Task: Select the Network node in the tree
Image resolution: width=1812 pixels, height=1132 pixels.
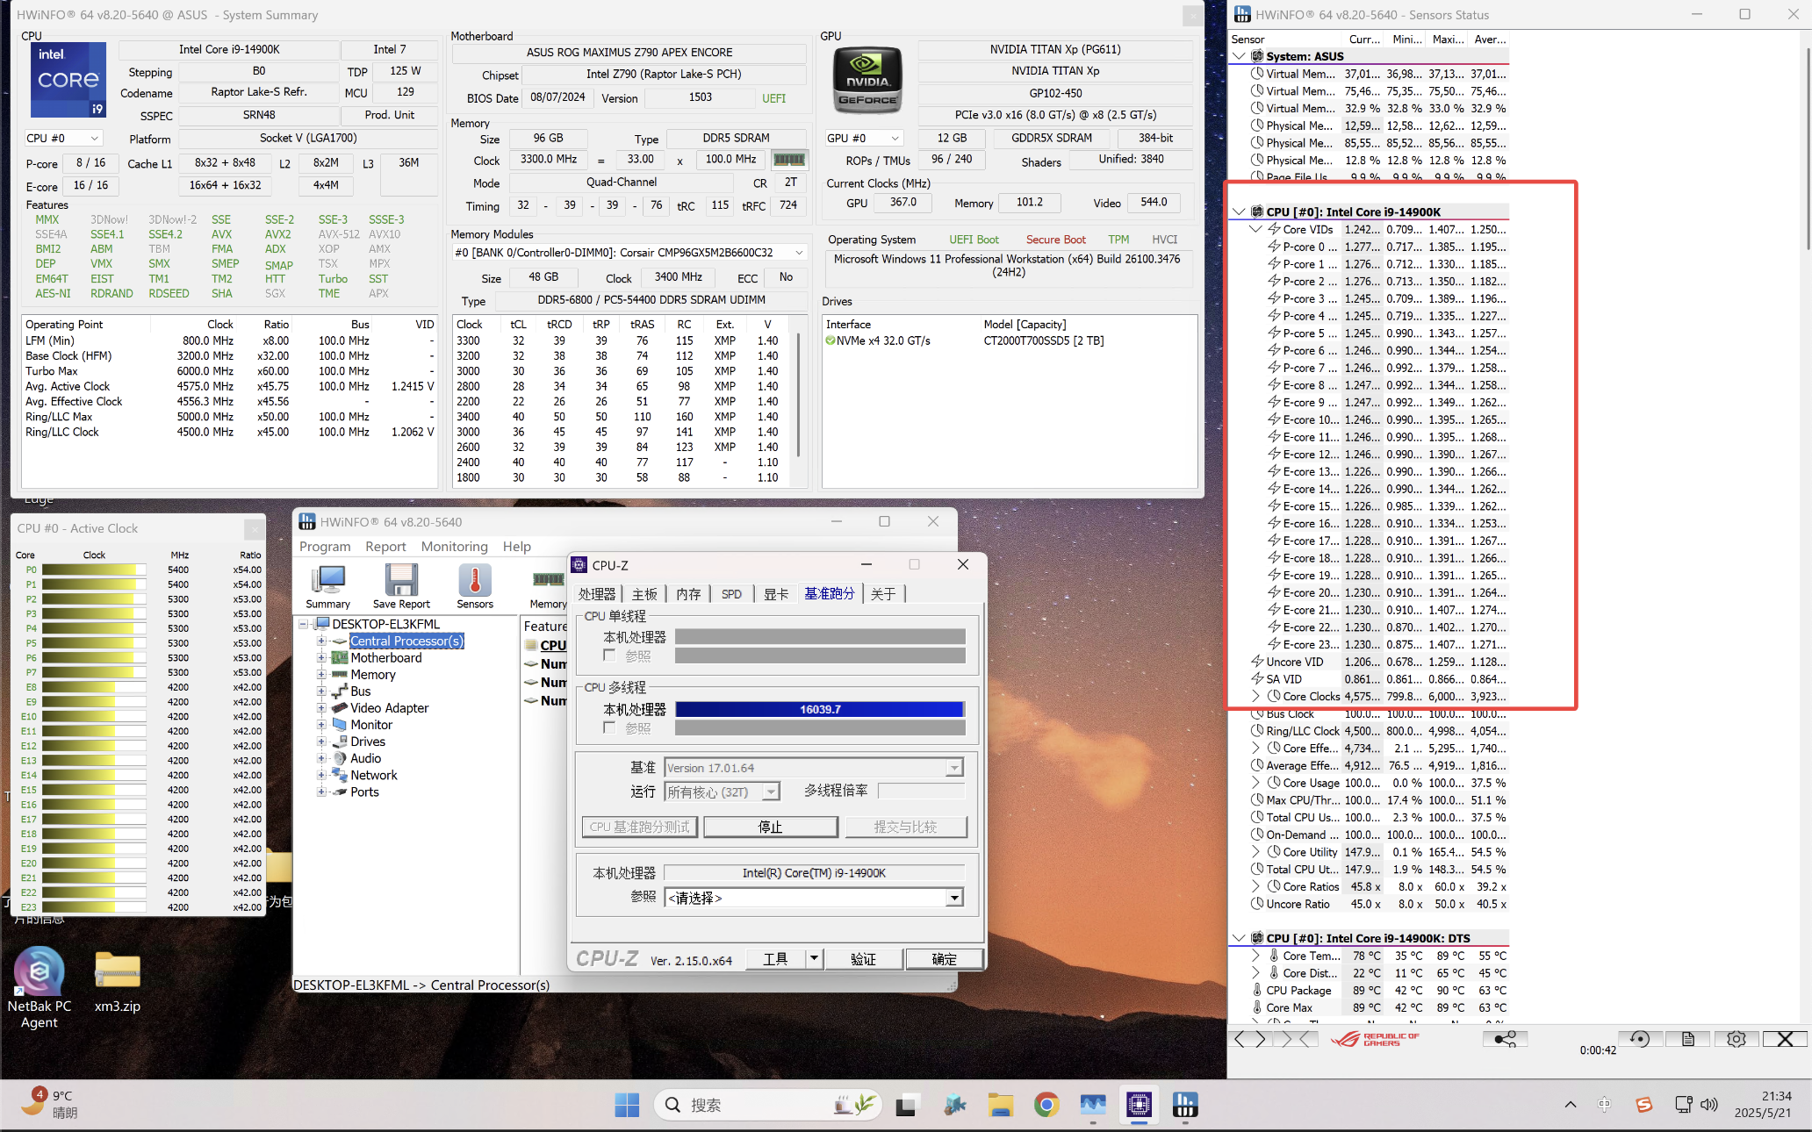Action: tap(373, 775)
